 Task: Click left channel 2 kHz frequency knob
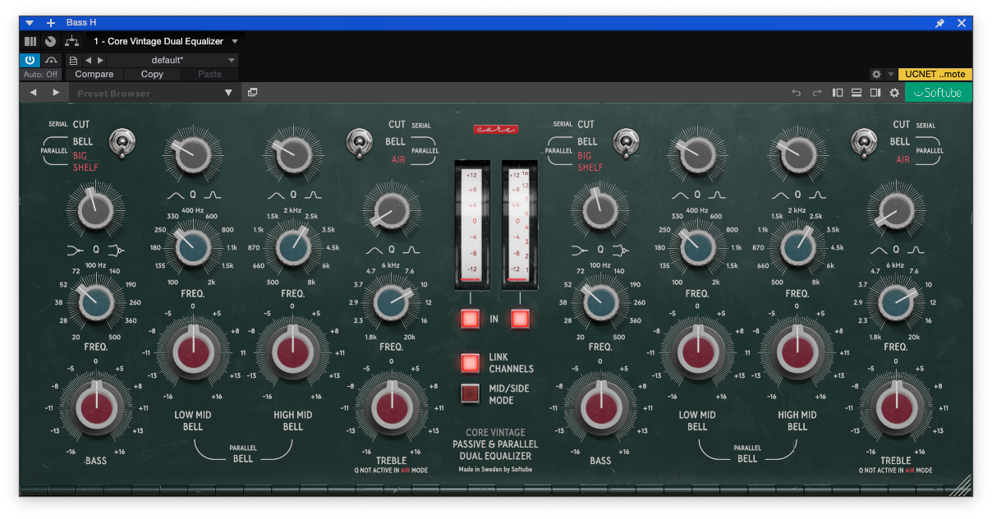(293, 246)
